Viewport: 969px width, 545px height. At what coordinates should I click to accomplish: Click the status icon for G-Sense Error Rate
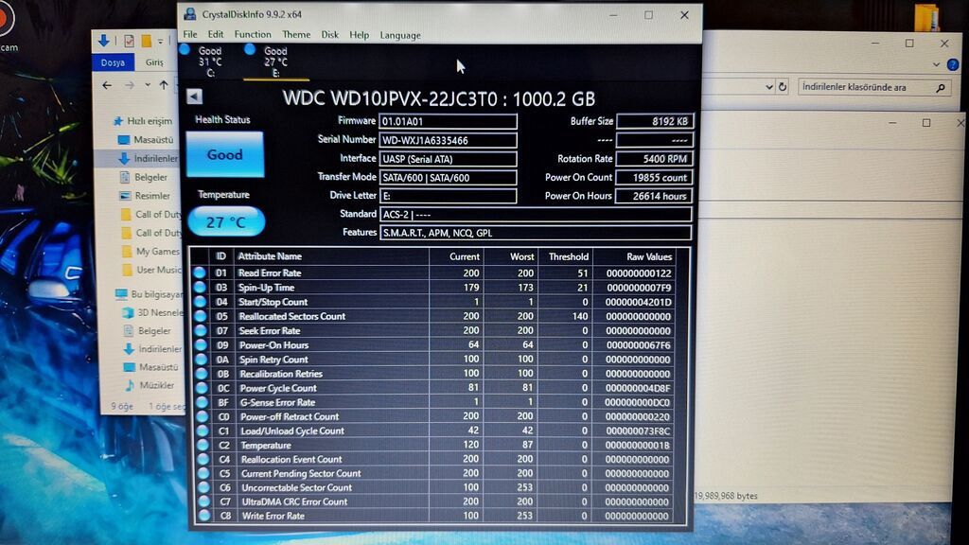(x=203, y=402)
